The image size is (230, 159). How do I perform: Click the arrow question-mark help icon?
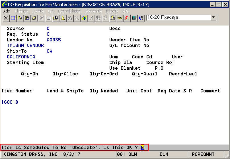tap(141, 18)
